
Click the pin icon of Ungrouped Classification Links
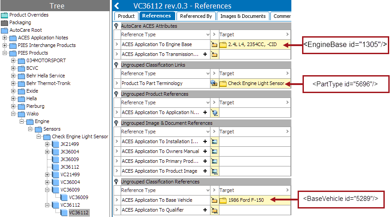[116, 65]
